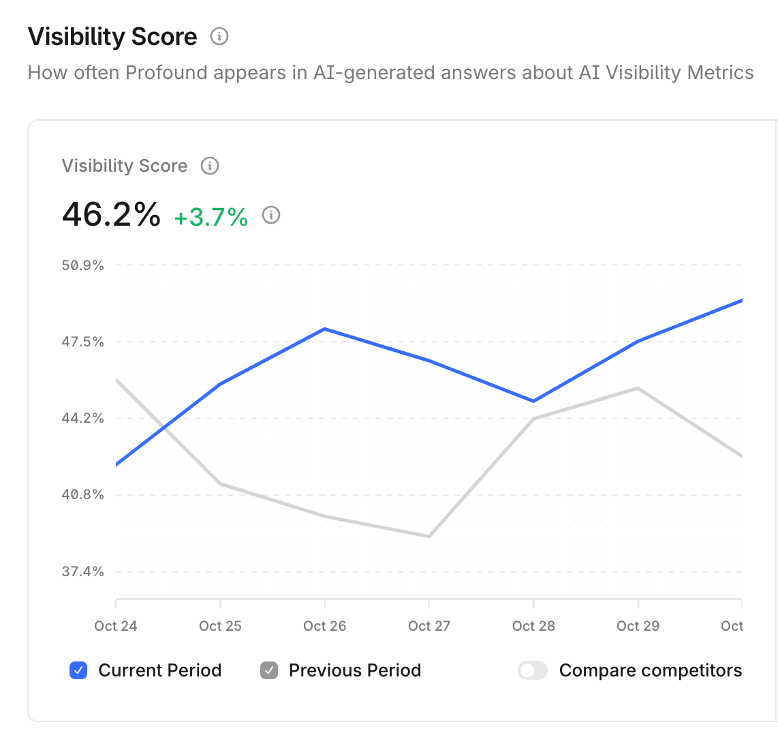The width and height of the screenshot is (778, 746).
Task: Click the Oct 24 axis label
Action: click(x=115, y=625)
